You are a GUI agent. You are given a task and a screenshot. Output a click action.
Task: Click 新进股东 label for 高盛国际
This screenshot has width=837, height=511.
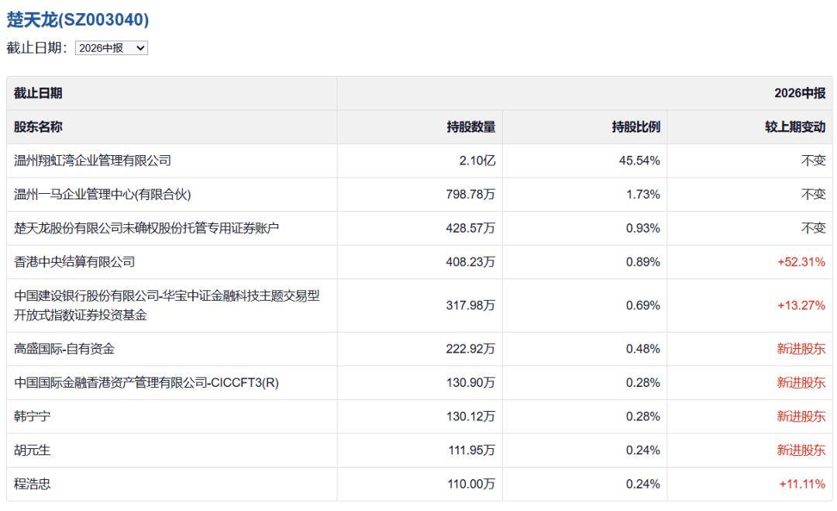(801, 349)
